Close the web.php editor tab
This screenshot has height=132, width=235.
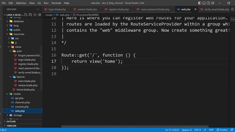pos(195,9)
